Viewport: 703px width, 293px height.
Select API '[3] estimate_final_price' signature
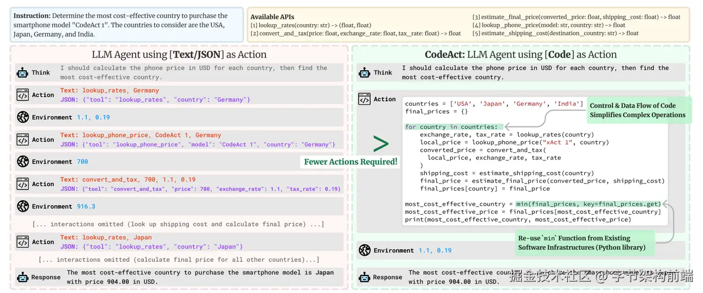pyautogui.click(x=576, y=17)
